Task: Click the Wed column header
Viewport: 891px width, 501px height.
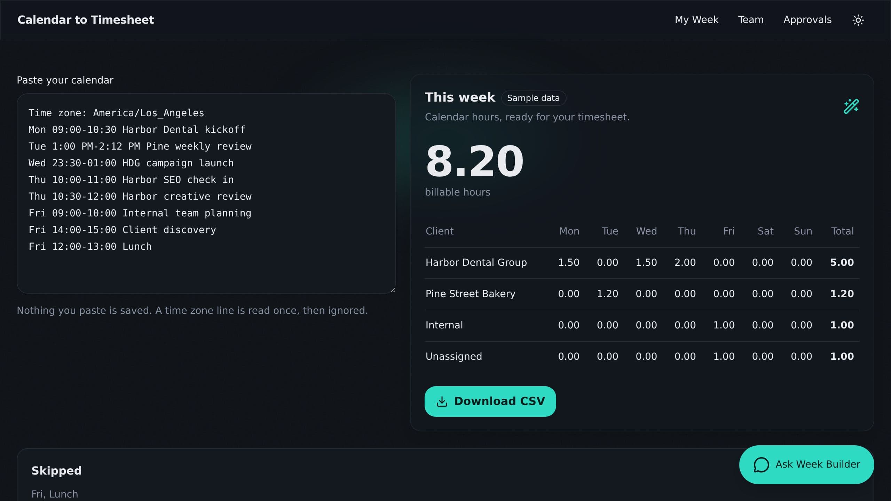Action: (x=646, y=231)
